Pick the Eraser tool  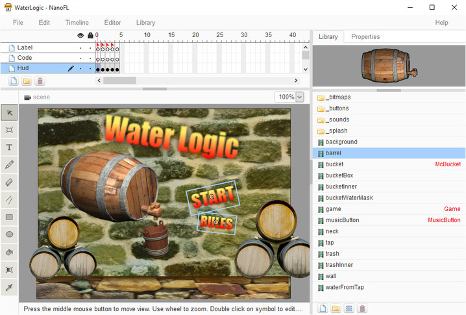tap(9, 183)
